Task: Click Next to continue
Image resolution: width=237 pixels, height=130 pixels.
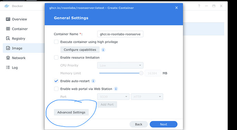Action: pos(163,124)
